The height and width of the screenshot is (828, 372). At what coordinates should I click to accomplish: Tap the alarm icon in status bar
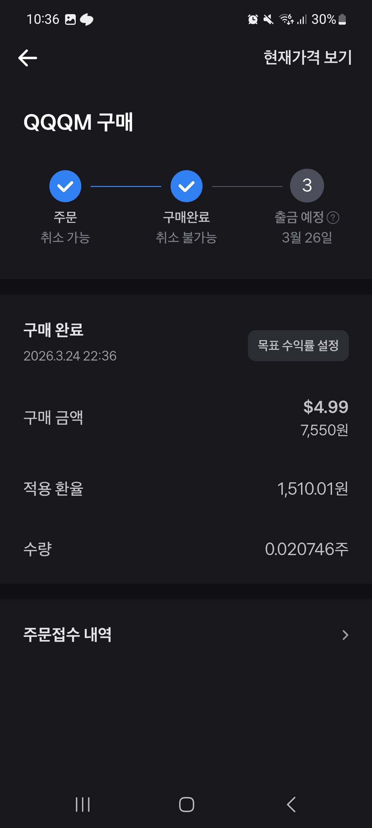click(x=253, y=19)
